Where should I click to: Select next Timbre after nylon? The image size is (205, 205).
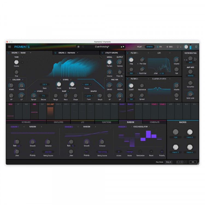(x=90, y=84)
